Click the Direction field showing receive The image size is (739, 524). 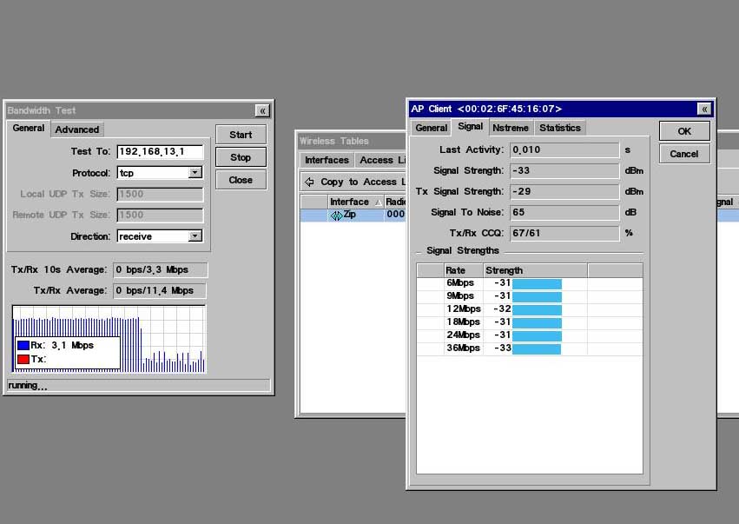coord(161,235)
